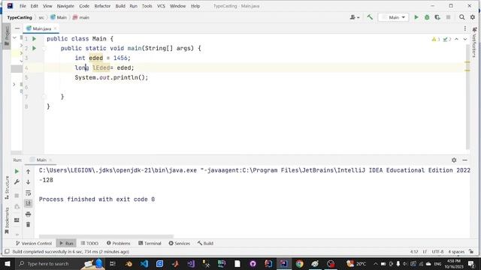Open the VCS menu
This screenshot has width=481, height=270.
click(x=161, y=6)
